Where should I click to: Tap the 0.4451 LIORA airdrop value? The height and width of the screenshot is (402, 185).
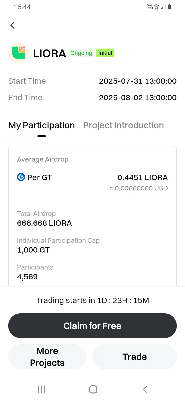click(x=143, y=178)
